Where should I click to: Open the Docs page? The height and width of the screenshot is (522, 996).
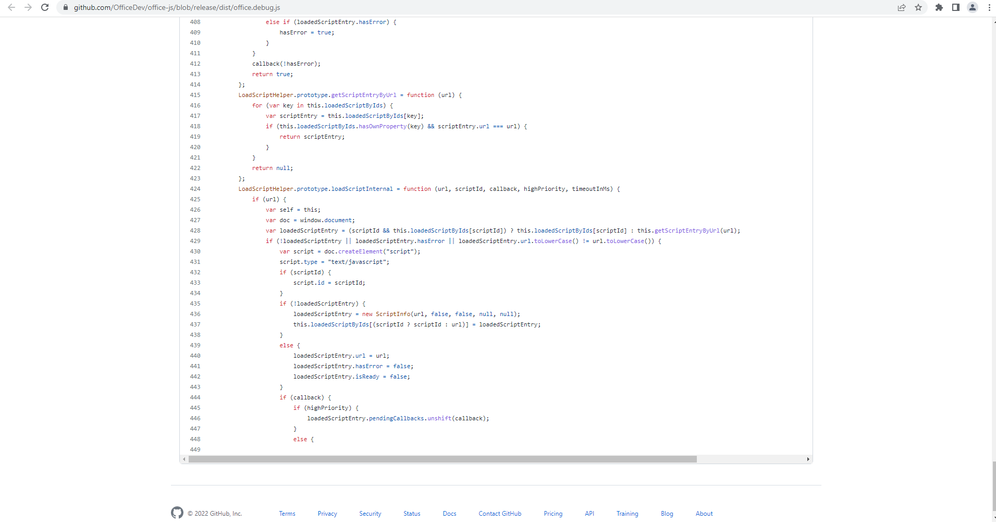[449, 513]
